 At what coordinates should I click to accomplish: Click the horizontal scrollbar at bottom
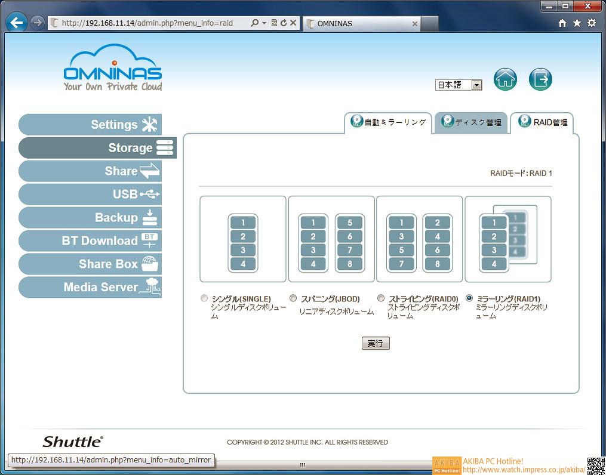point(303,465)
